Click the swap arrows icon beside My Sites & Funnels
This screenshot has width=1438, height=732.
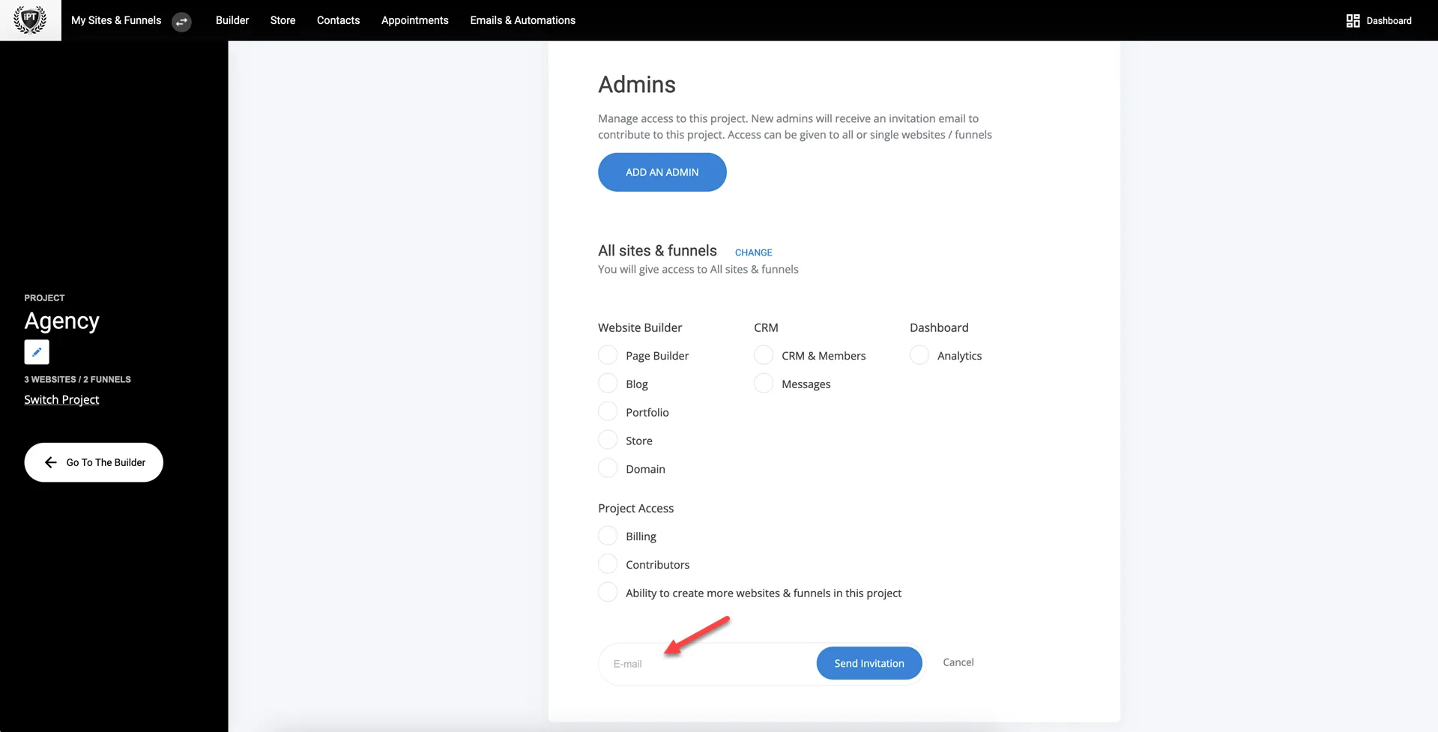click(181, 22)
